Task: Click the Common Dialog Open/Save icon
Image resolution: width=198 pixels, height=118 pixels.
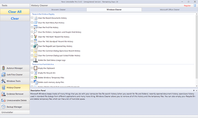Action: 36,51
